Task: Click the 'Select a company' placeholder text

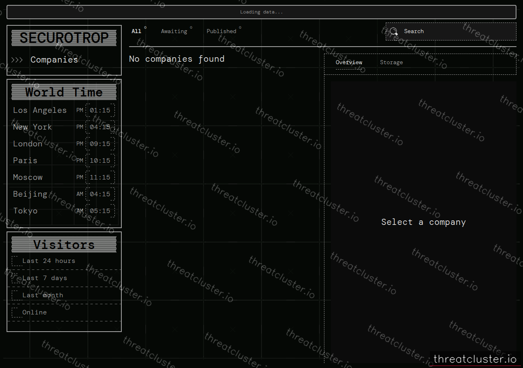Action: pyautogui.click(x=424, y=222)
